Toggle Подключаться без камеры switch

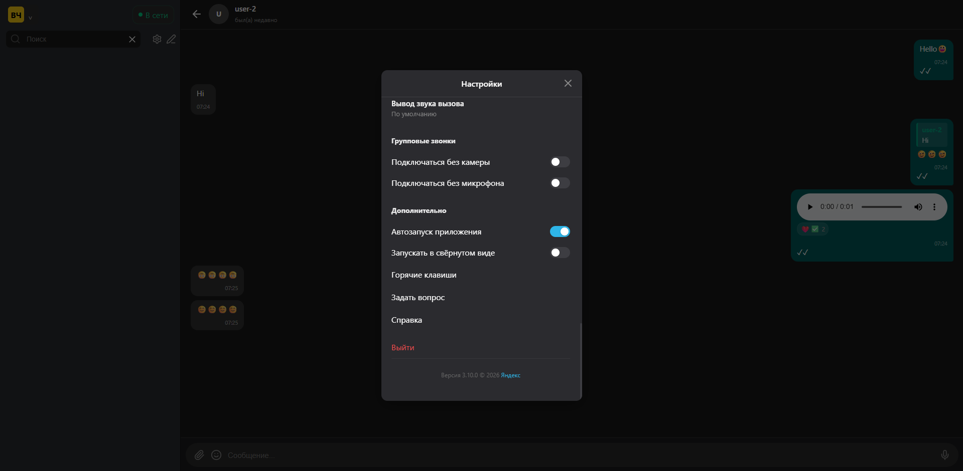tap(560, 162)
